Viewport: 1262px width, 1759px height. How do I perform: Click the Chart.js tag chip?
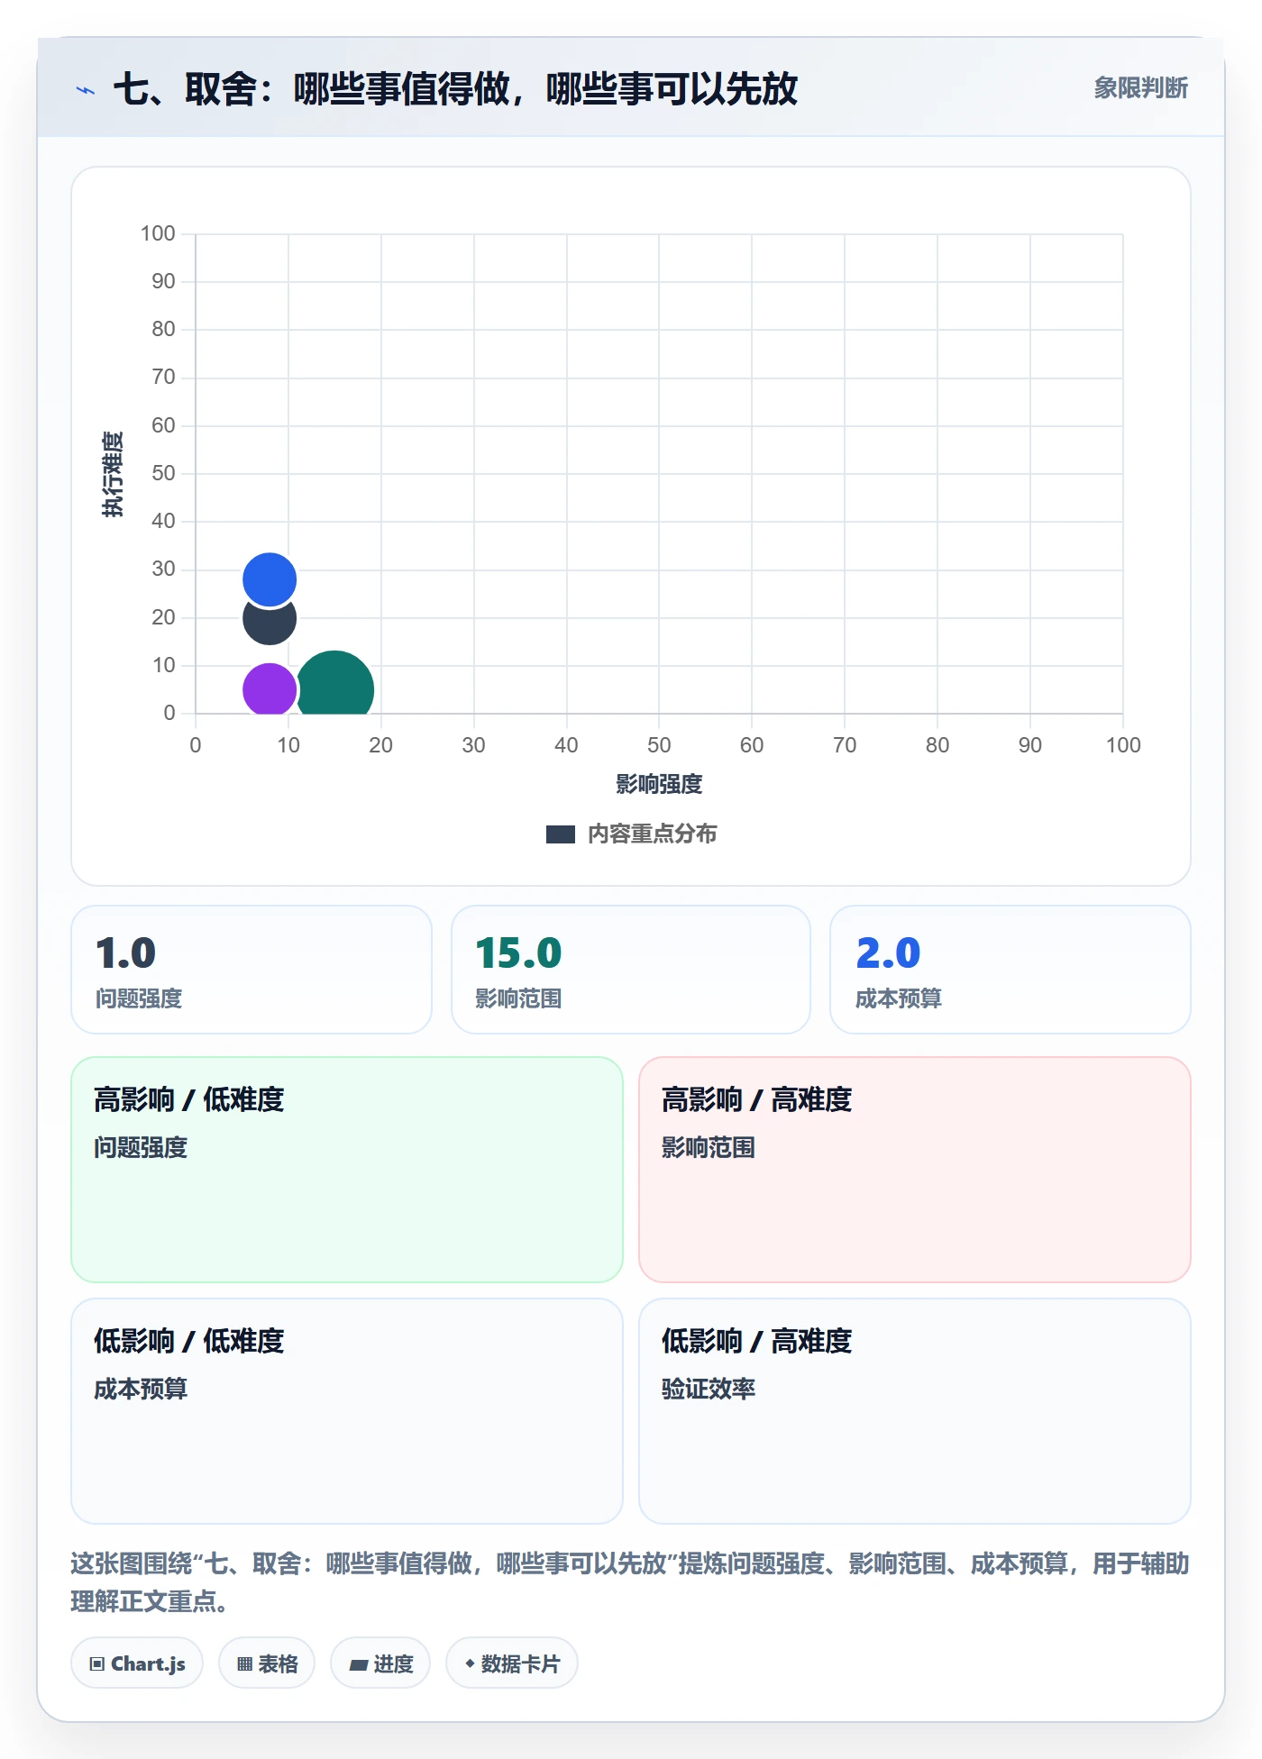click(x=137, y=1663)
